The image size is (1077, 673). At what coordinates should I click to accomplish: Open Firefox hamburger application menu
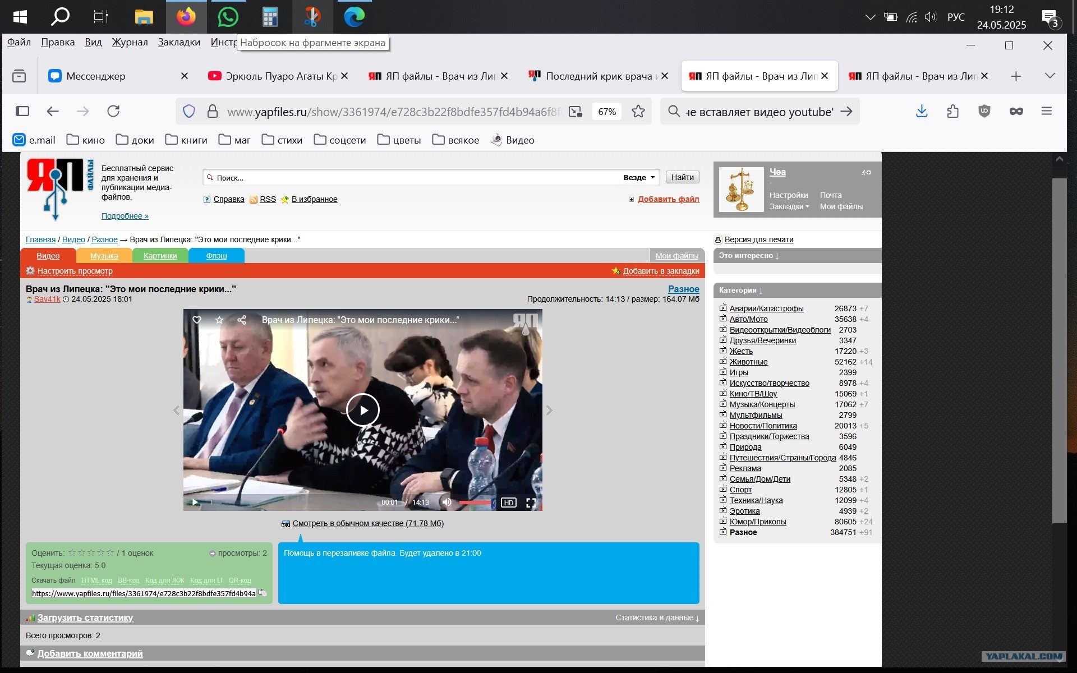tap(1047, 111)
